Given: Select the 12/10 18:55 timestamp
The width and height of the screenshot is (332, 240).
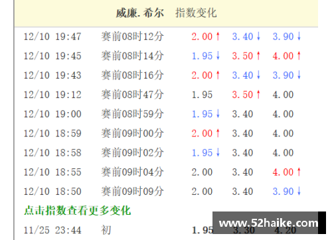Looking at the screenshot, I should coord(52,172).
